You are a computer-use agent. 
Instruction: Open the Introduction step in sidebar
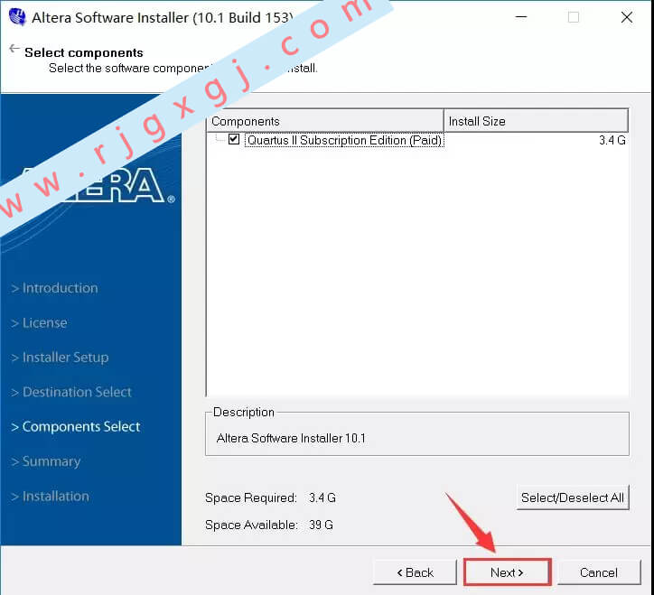pos(54,288)
